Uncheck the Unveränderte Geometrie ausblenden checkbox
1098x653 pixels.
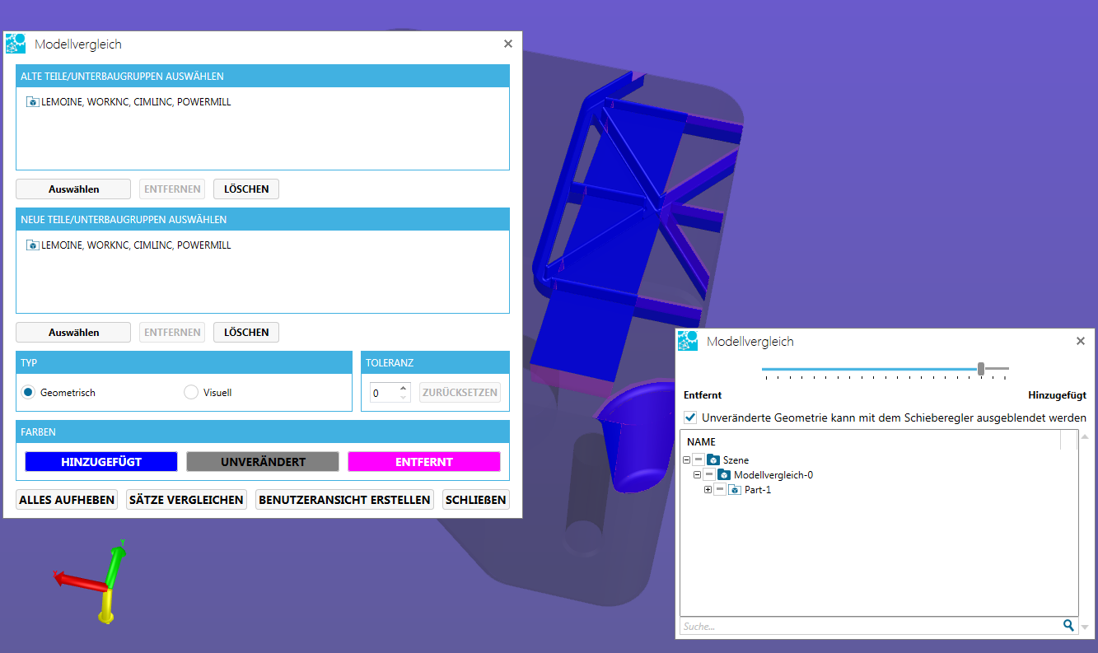coord(690,417)
